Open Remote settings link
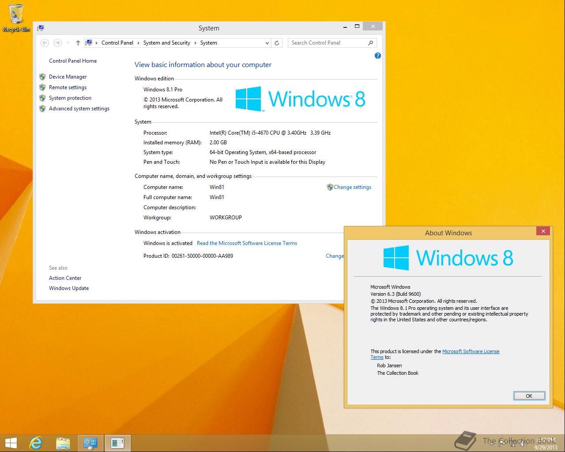The width and height of the screenshot is (565, 452). (68, 87)
